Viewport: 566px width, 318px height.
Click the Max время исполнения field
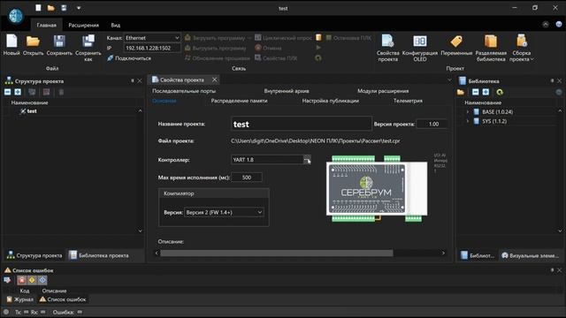(247, 178)
